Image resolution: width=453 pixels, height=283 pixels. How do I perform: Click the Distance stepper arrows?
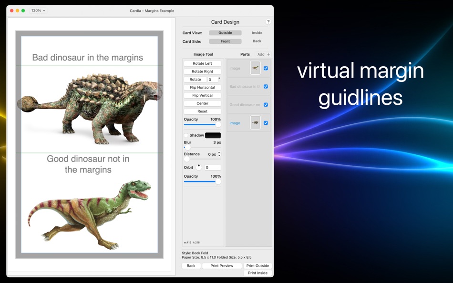(x=219, y=154)
